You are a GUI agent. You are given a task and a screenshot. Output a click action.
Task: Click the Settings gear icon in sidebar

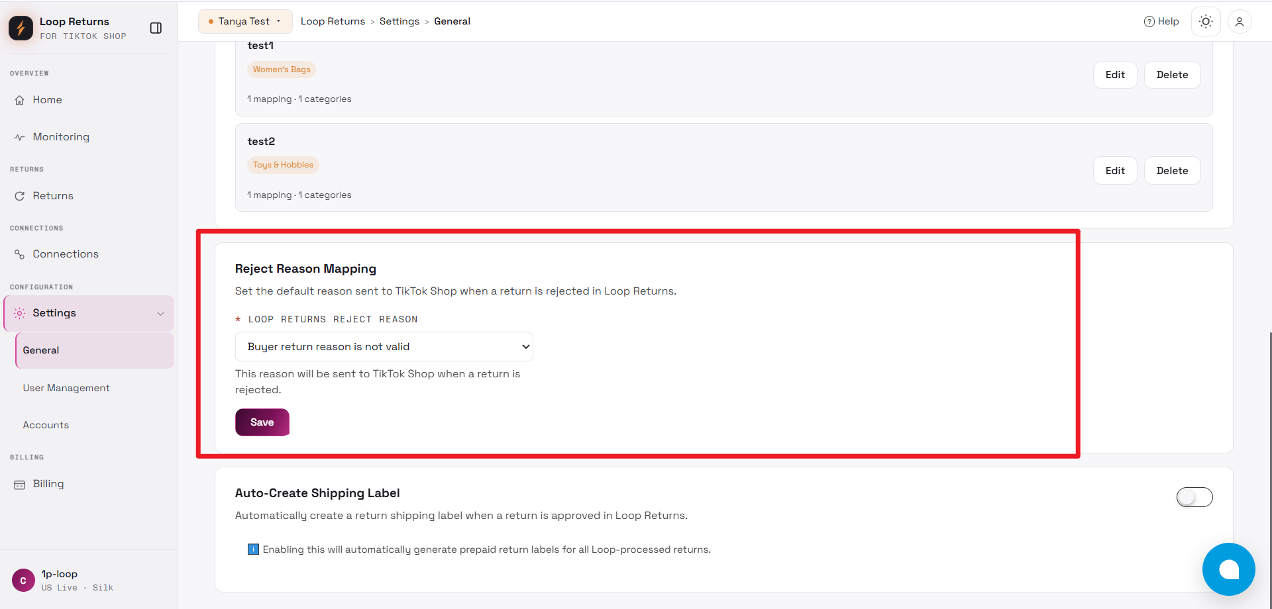pyautogui.click(x=20, y=313)
